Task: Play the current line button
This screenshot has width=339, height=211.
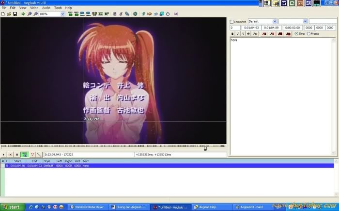Action: pyautogui.click(x=10, y=155)
